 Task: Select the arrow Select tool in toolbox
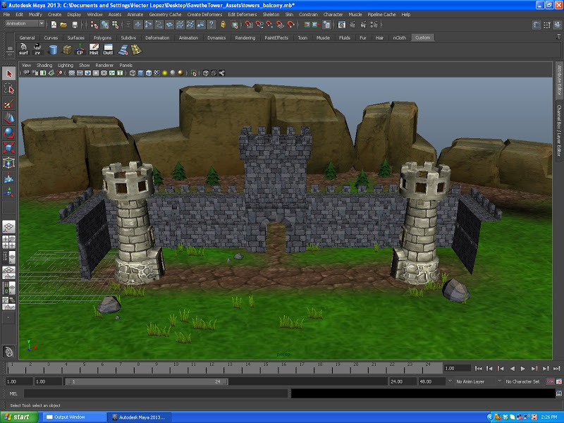[x=9, y=74]
